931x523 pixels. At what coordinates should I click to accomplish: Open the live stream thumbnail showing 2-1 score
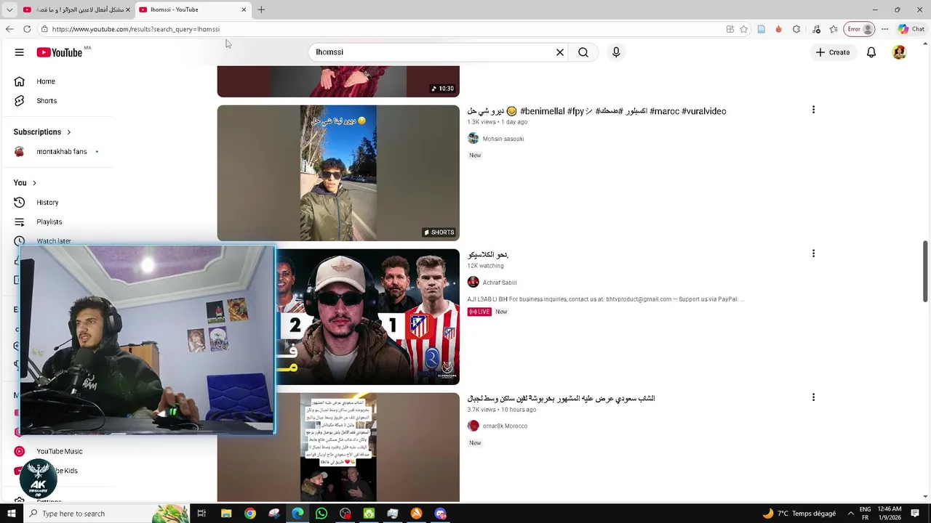[367, 317]
